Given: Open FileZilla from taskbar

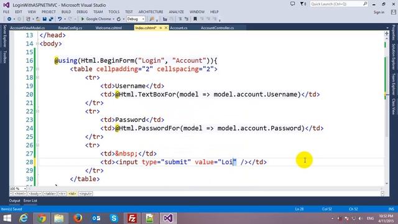Looking at the screenshot, I should click(132, 218).
